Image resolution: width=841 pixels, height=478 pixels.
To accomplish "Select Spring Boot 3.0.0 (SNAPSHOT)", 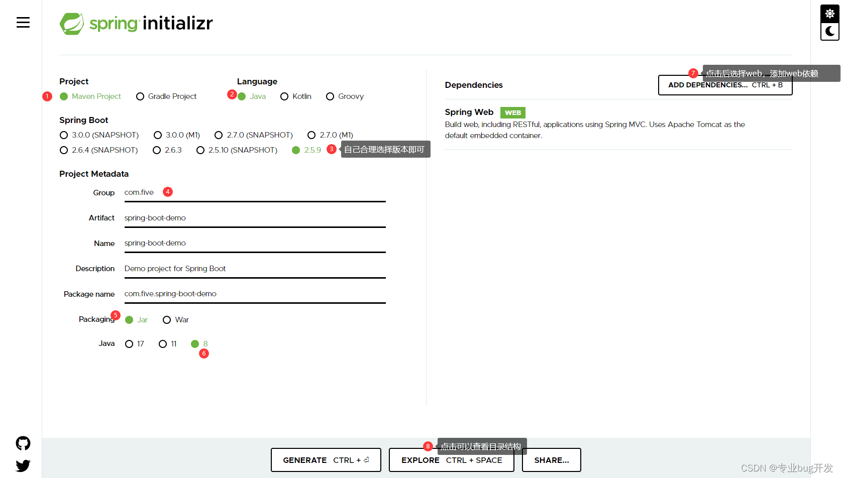I will (99, 135).
